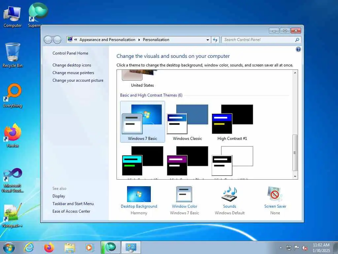This screenshot has height=254, width=338.
Task: Expand the double-chevron in address bar
Action: pyautogui.click(x=76, y=40)
